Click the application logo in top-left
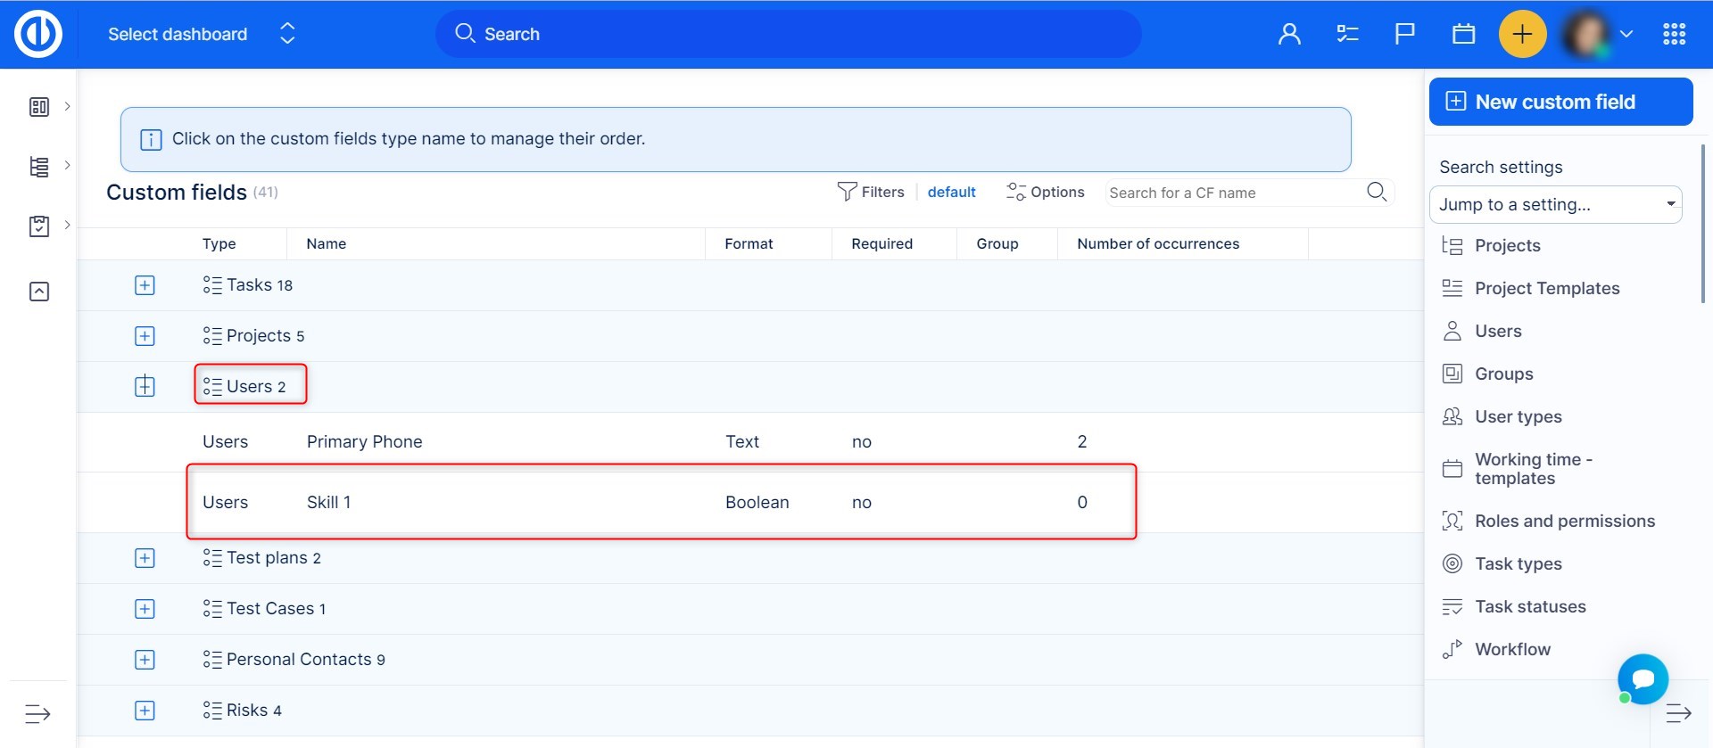 (x=38, y=35)
